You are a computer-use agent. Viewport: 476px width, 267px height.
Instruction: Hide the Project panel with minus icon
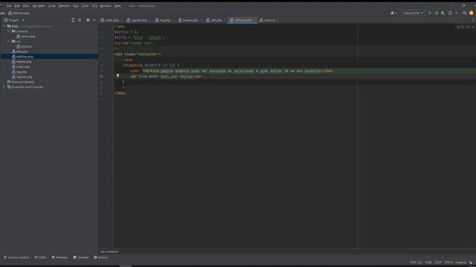coord(94,20)
